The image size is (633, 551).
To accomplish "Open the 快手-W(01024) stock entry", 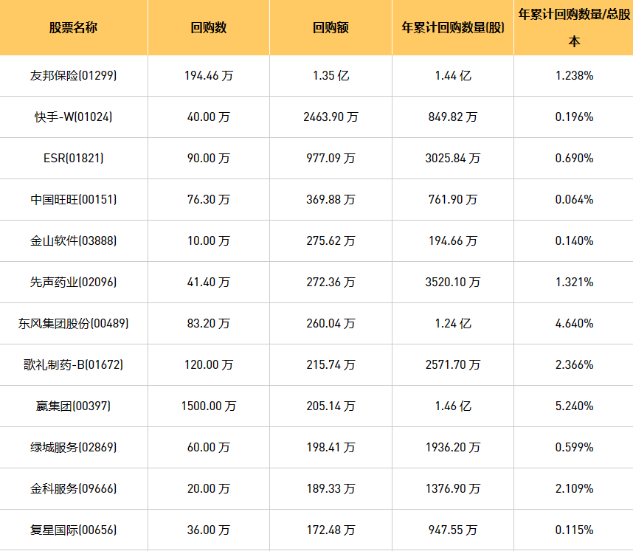I will [74, 117].
